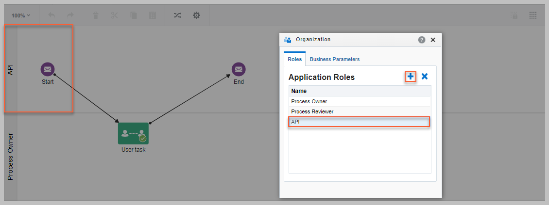Close the Organization dialog
549x205 pixels.
point(433,40)
